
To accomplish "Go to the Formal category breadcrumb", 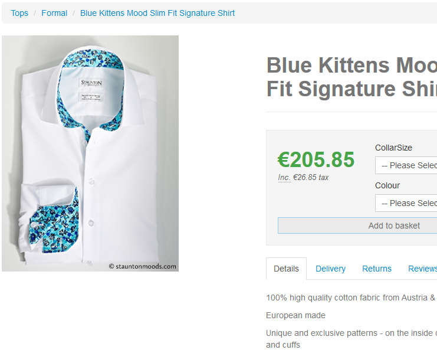I will click(54, 13).
